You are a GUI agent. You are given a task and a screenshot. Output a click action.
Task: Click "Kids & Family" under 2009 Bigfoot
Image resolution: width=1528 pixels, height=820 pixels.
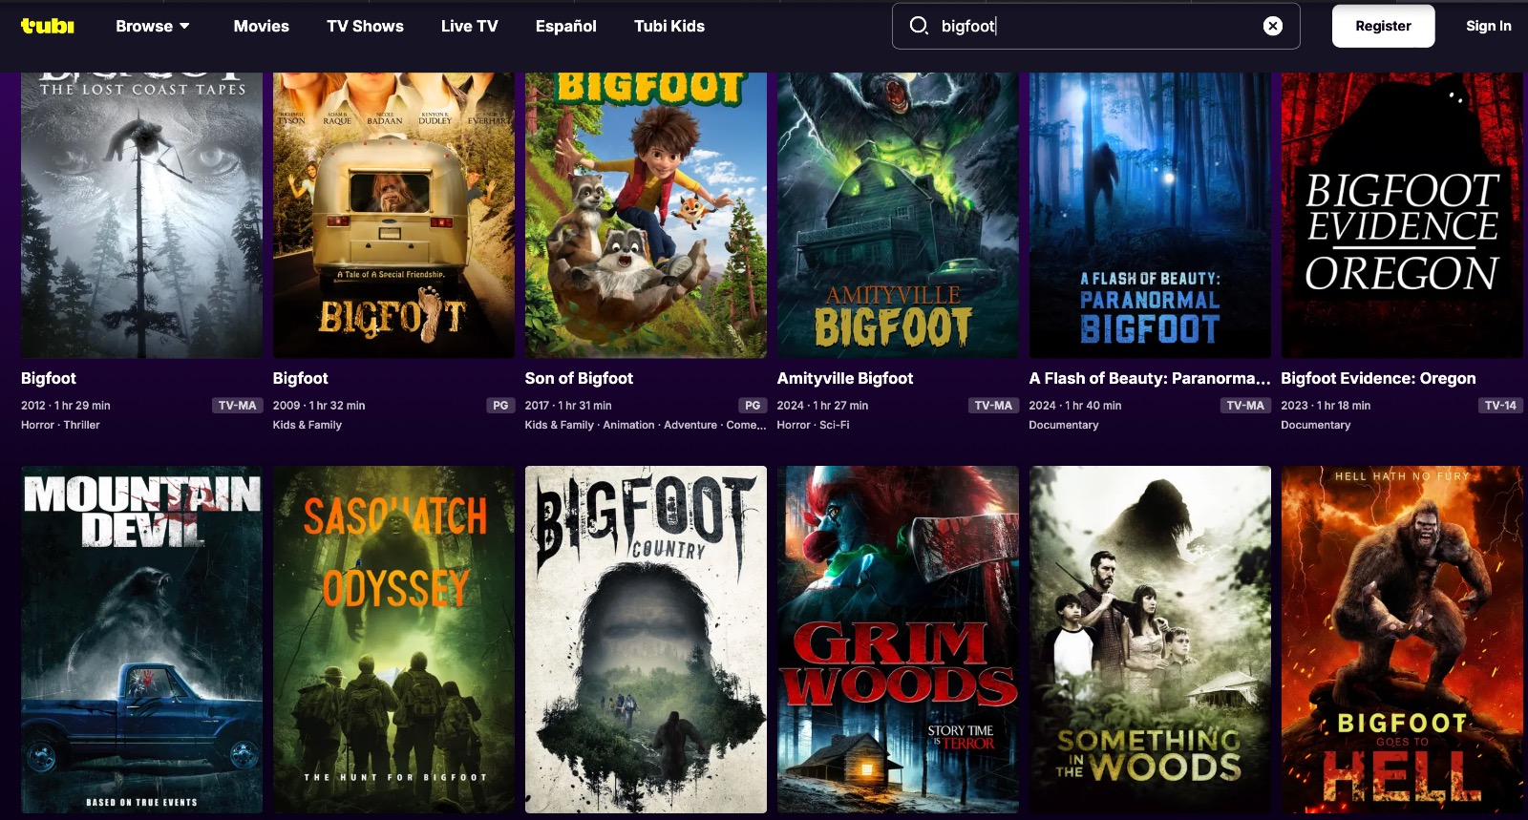point(308,425)
